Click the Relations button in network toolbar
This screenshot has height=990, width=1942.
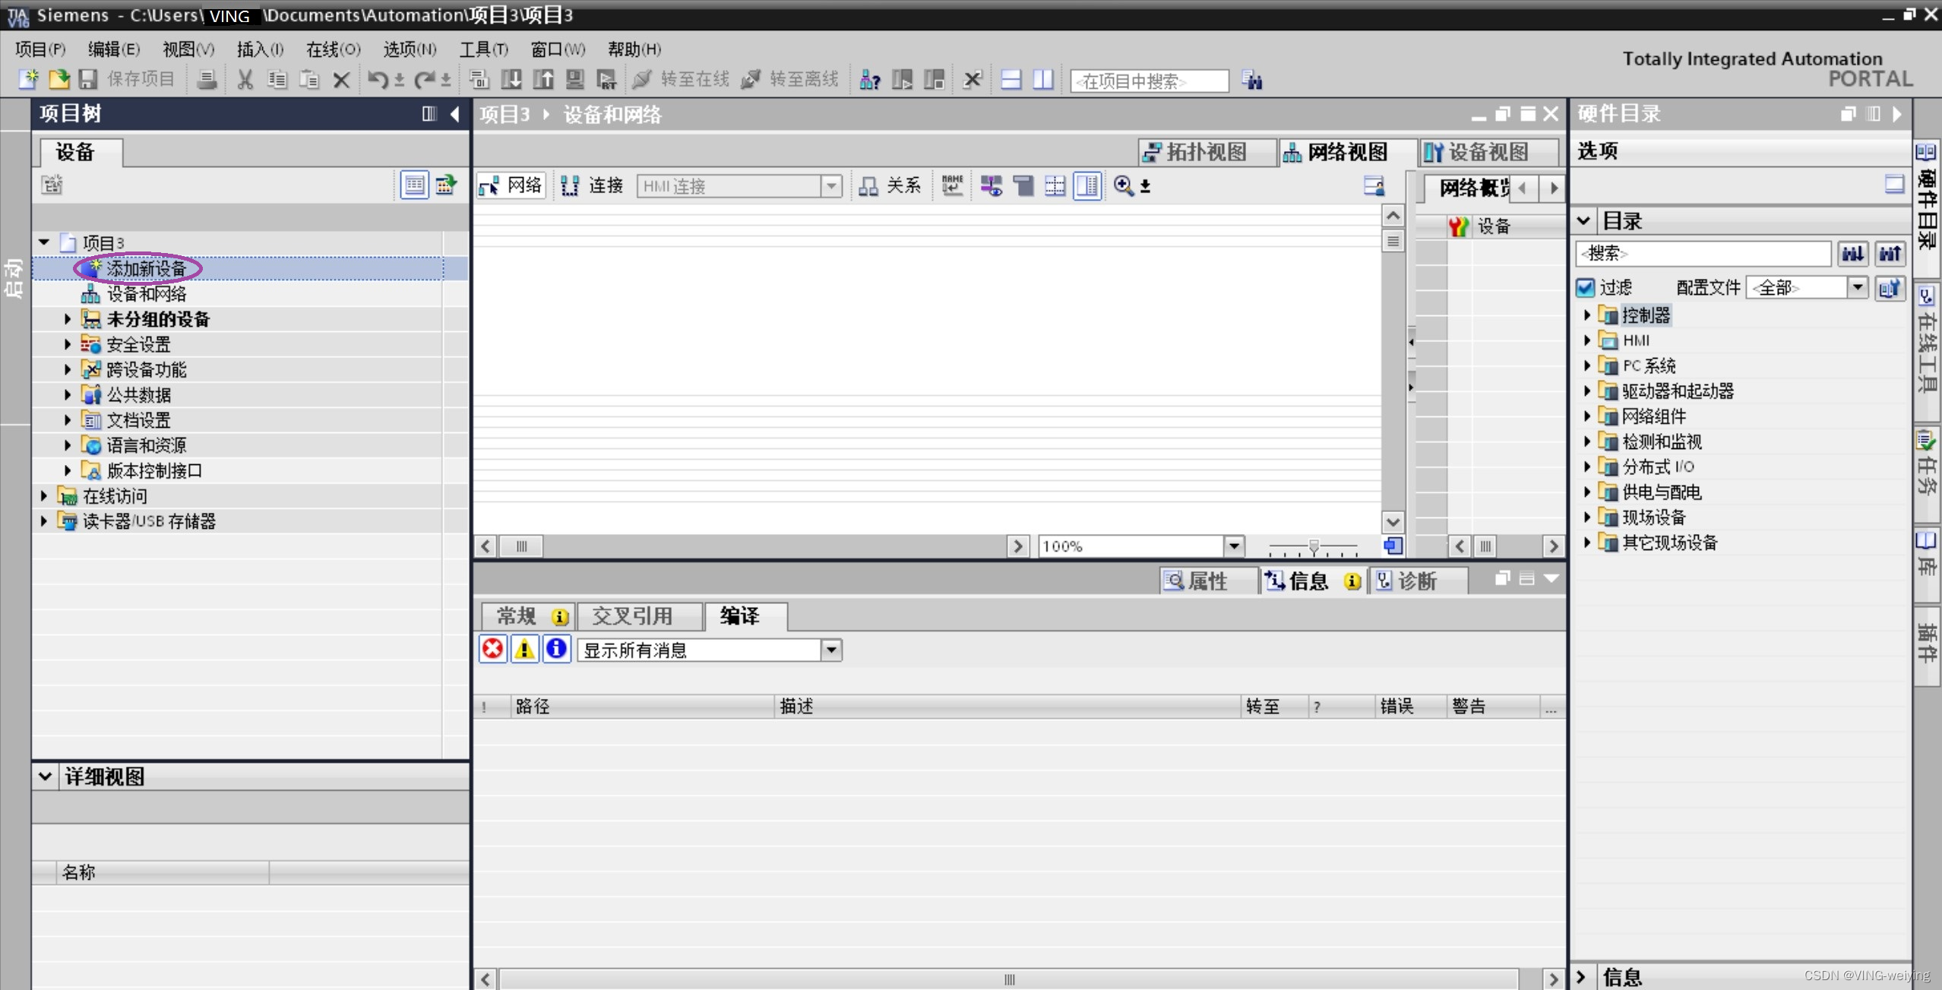(x=889, y=185)
